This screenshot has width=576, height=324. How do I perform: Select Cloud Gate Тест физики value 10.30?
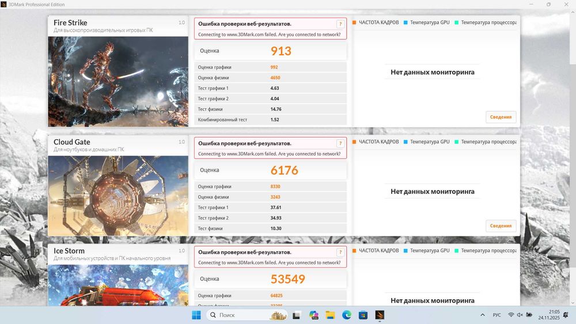[x=276, y=228]
